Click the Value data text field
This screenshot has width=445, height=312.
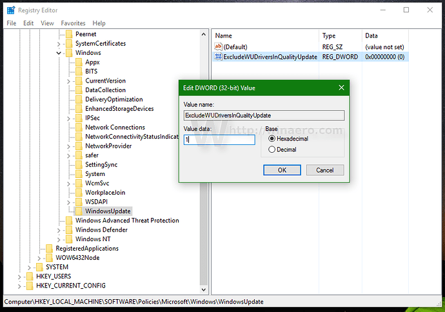click(219, 139)
